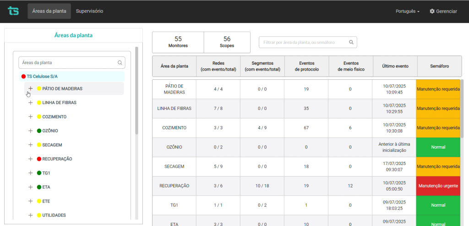Image resolution: width=469 pixels, height=226 pixels.
Task: Click the filter by plant area input
Action: pos(302,42)
